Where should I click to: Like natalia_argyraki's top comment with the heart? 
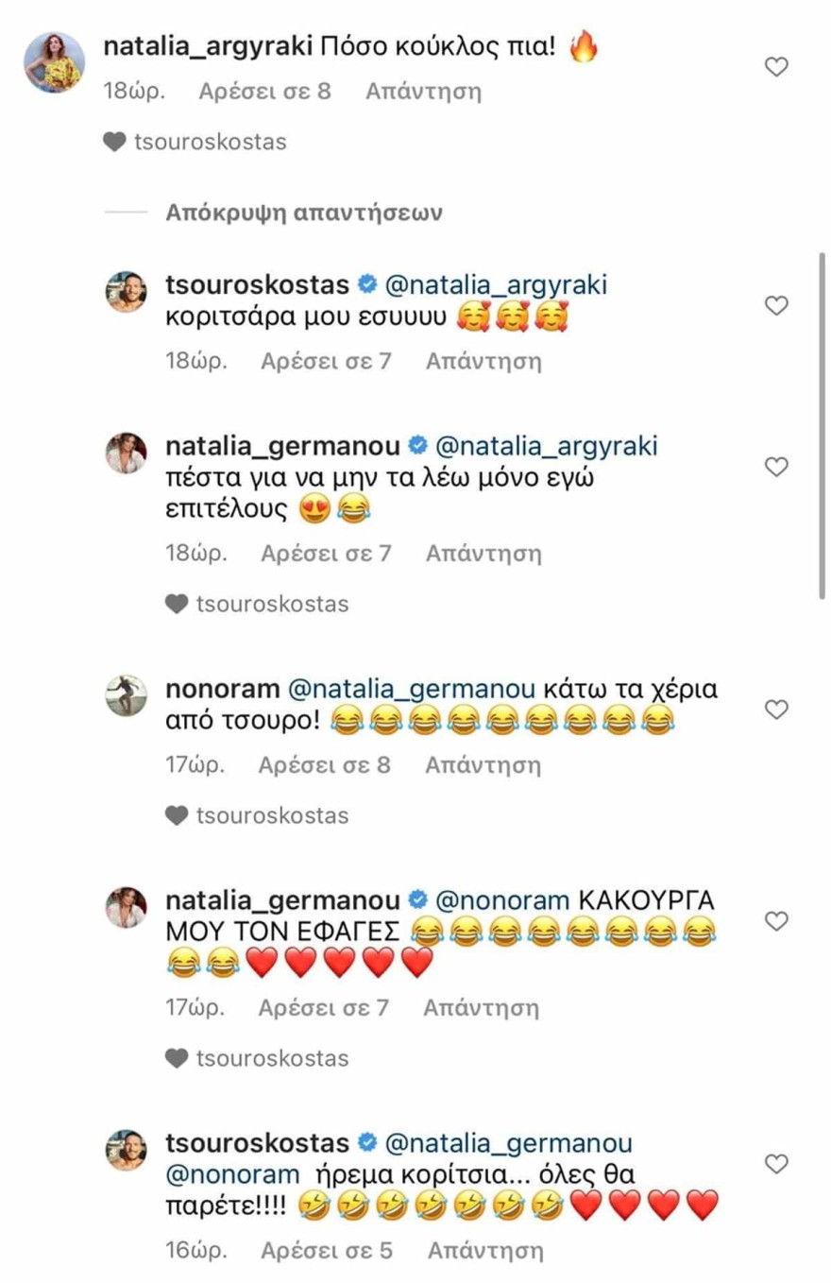click(x=775, y=67)
